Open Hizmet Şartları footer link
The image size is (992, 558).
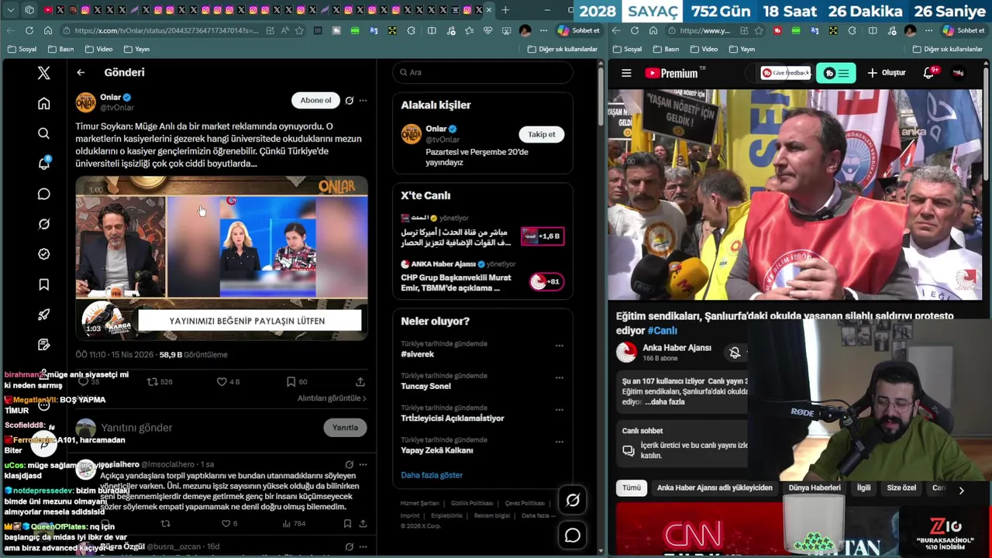[x=419, y=504]
